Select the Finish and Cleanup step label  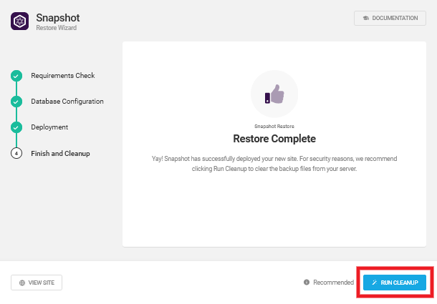tap(60, 153)
